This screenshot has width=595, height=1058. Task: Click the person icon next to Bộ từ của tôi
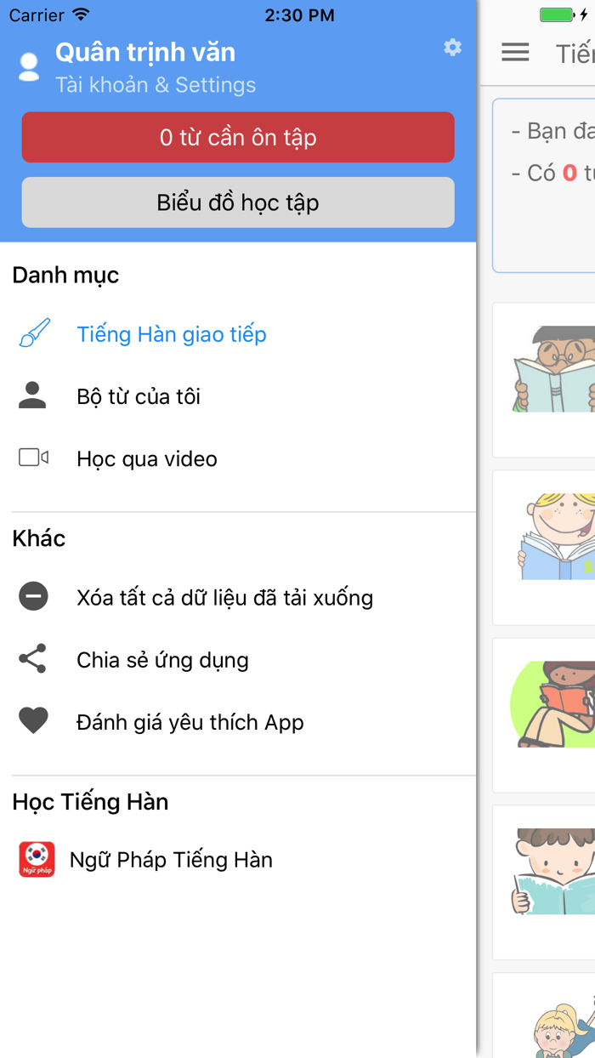click(33, 395)
